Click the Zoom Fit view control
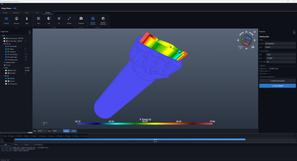Image resolution: width=297 pixels, height=161 pixels. [x=241, y=47]
